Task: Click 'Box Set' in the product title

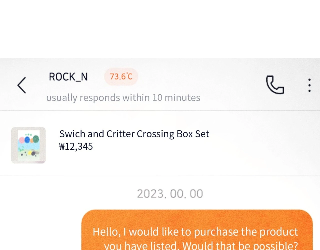Action: [193, 134]
